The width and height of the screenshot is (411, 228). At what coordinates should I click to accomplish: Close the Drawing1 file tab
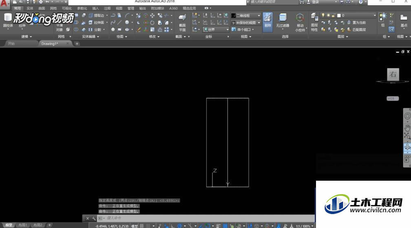(67, 44)
